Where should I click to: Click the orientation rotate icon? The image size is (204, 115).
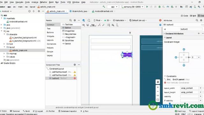[89, 20]
